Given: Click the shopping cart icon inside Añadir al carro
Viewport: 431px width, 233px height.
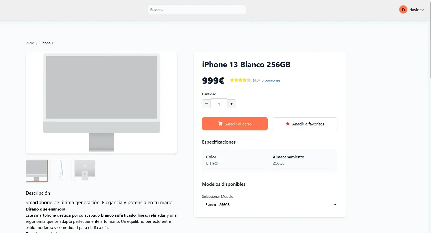Looking at the screenshot, I should [x=220, y=124].
